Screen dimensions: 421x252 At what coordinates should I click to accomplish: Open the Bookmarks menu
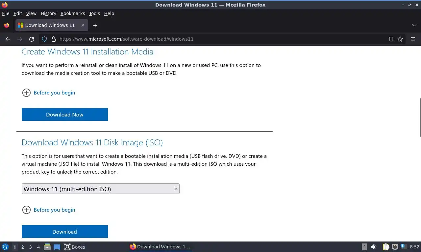pos(73,13)
